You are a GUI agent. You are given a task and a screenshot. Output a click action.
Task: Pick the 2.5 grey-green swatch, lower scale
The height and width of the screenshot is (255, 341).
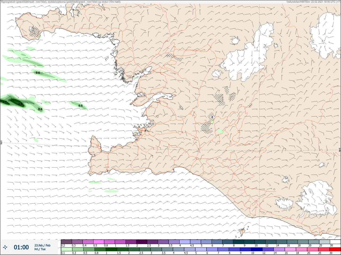(145, 249)
